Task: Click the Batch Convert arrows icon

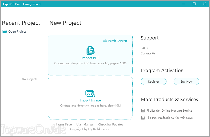Action: (105, 41)
